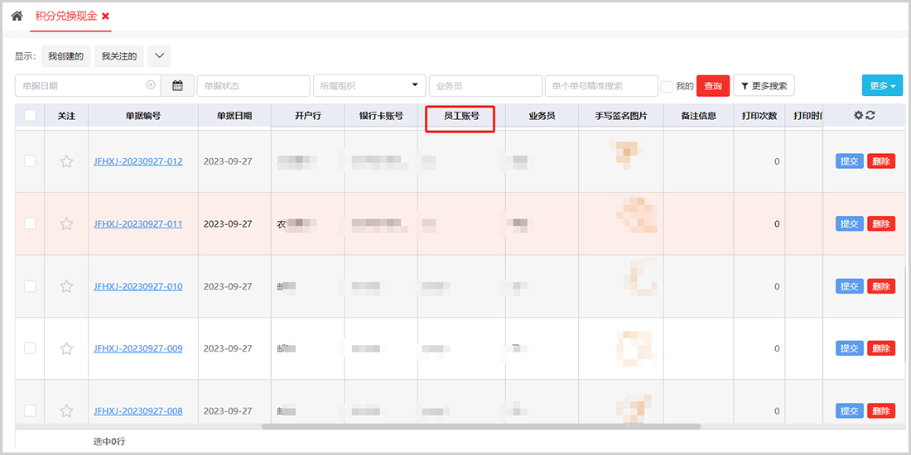Star the JFHXJ-20230927-008 record
Image resolution: width=911 pixels, height=455 pixels.
pos(66,411)
